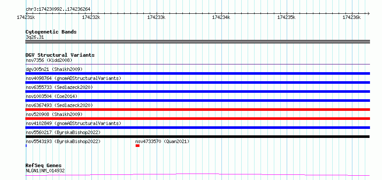382x180 pixels.
Task: Click the 174235k ruler label
Action: click(x=287, y=18)
